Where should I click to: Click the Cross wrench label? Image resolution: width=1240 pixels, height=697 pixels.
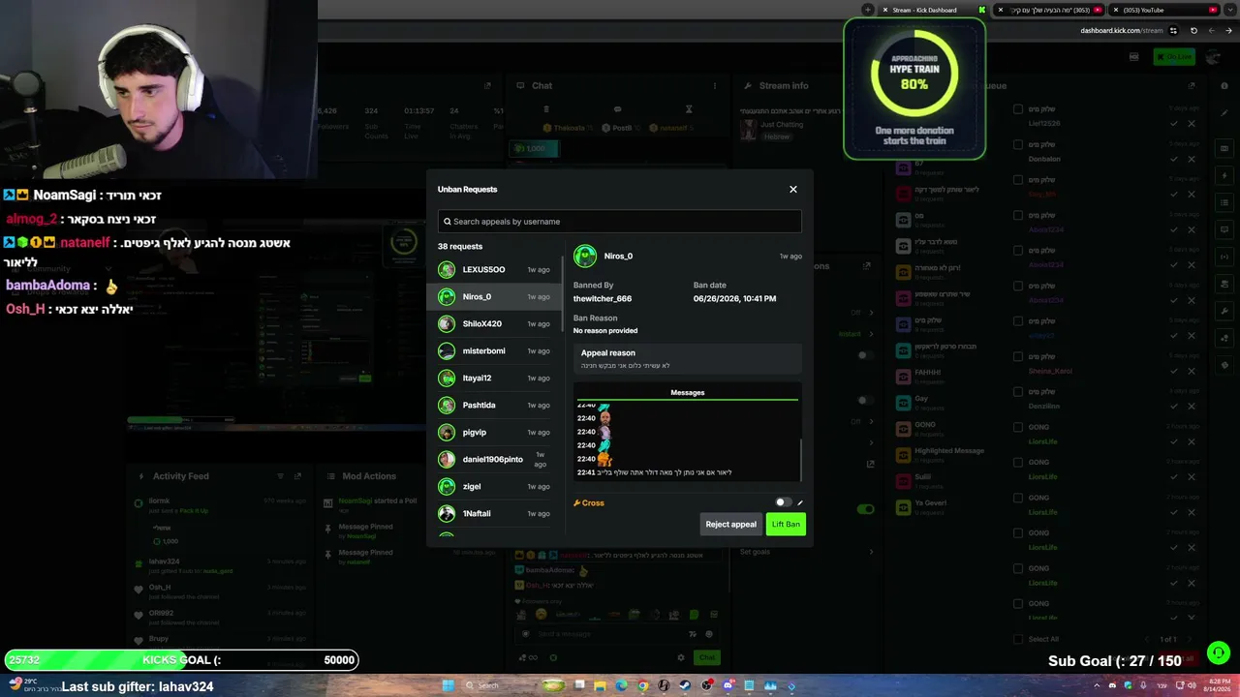click(589, 503)
